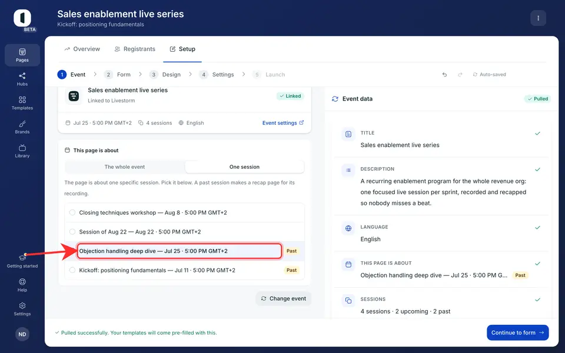This screenshot has height=353, width=565.
Task: Click the Auto-saved indicator
Action: (x=489, y=75)
